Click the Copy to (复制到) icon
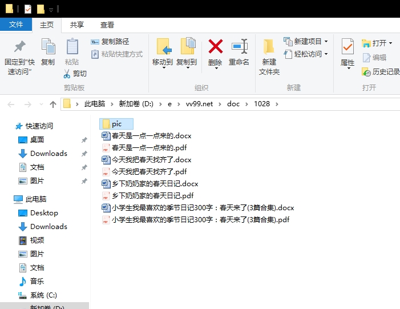 188,46
